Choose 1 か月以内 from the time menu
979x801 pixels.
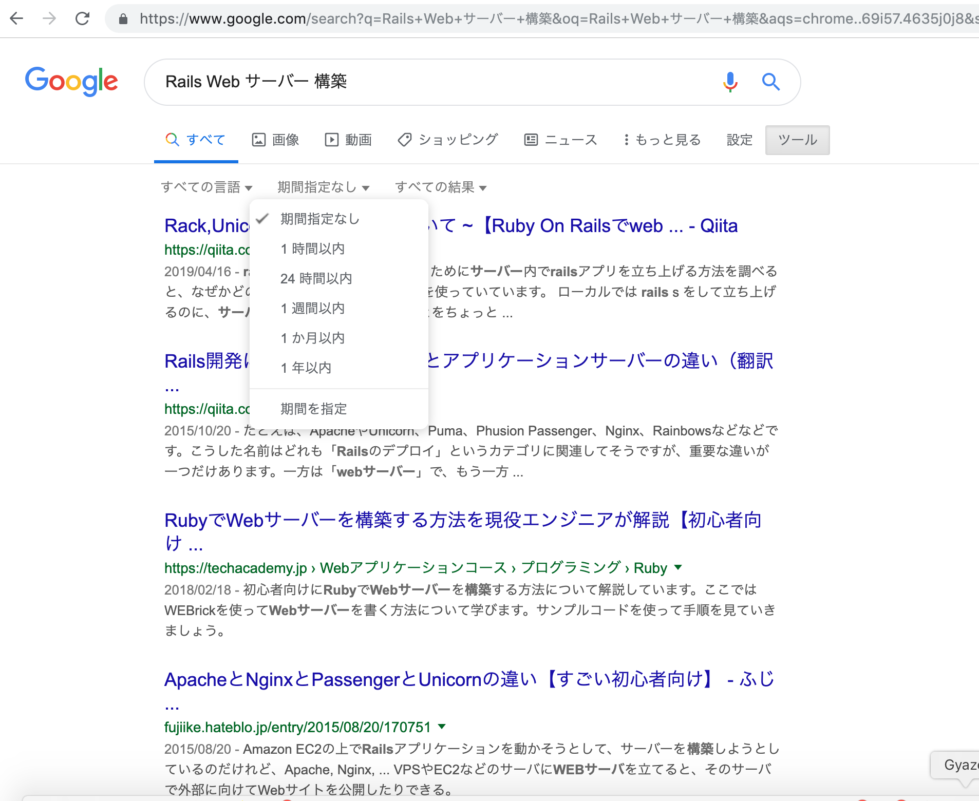click(x=339, y=338)
